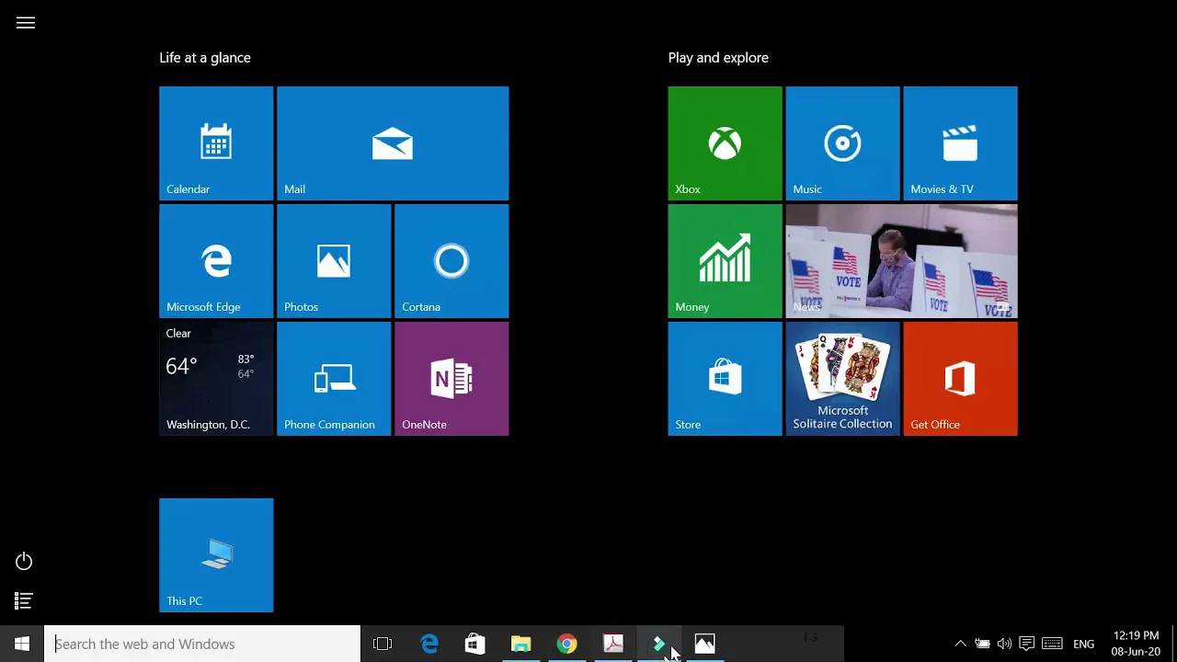The image size is (1177, 662).
Task: Open the Washington, D.C. weather tile
Action: click(216, 379)
